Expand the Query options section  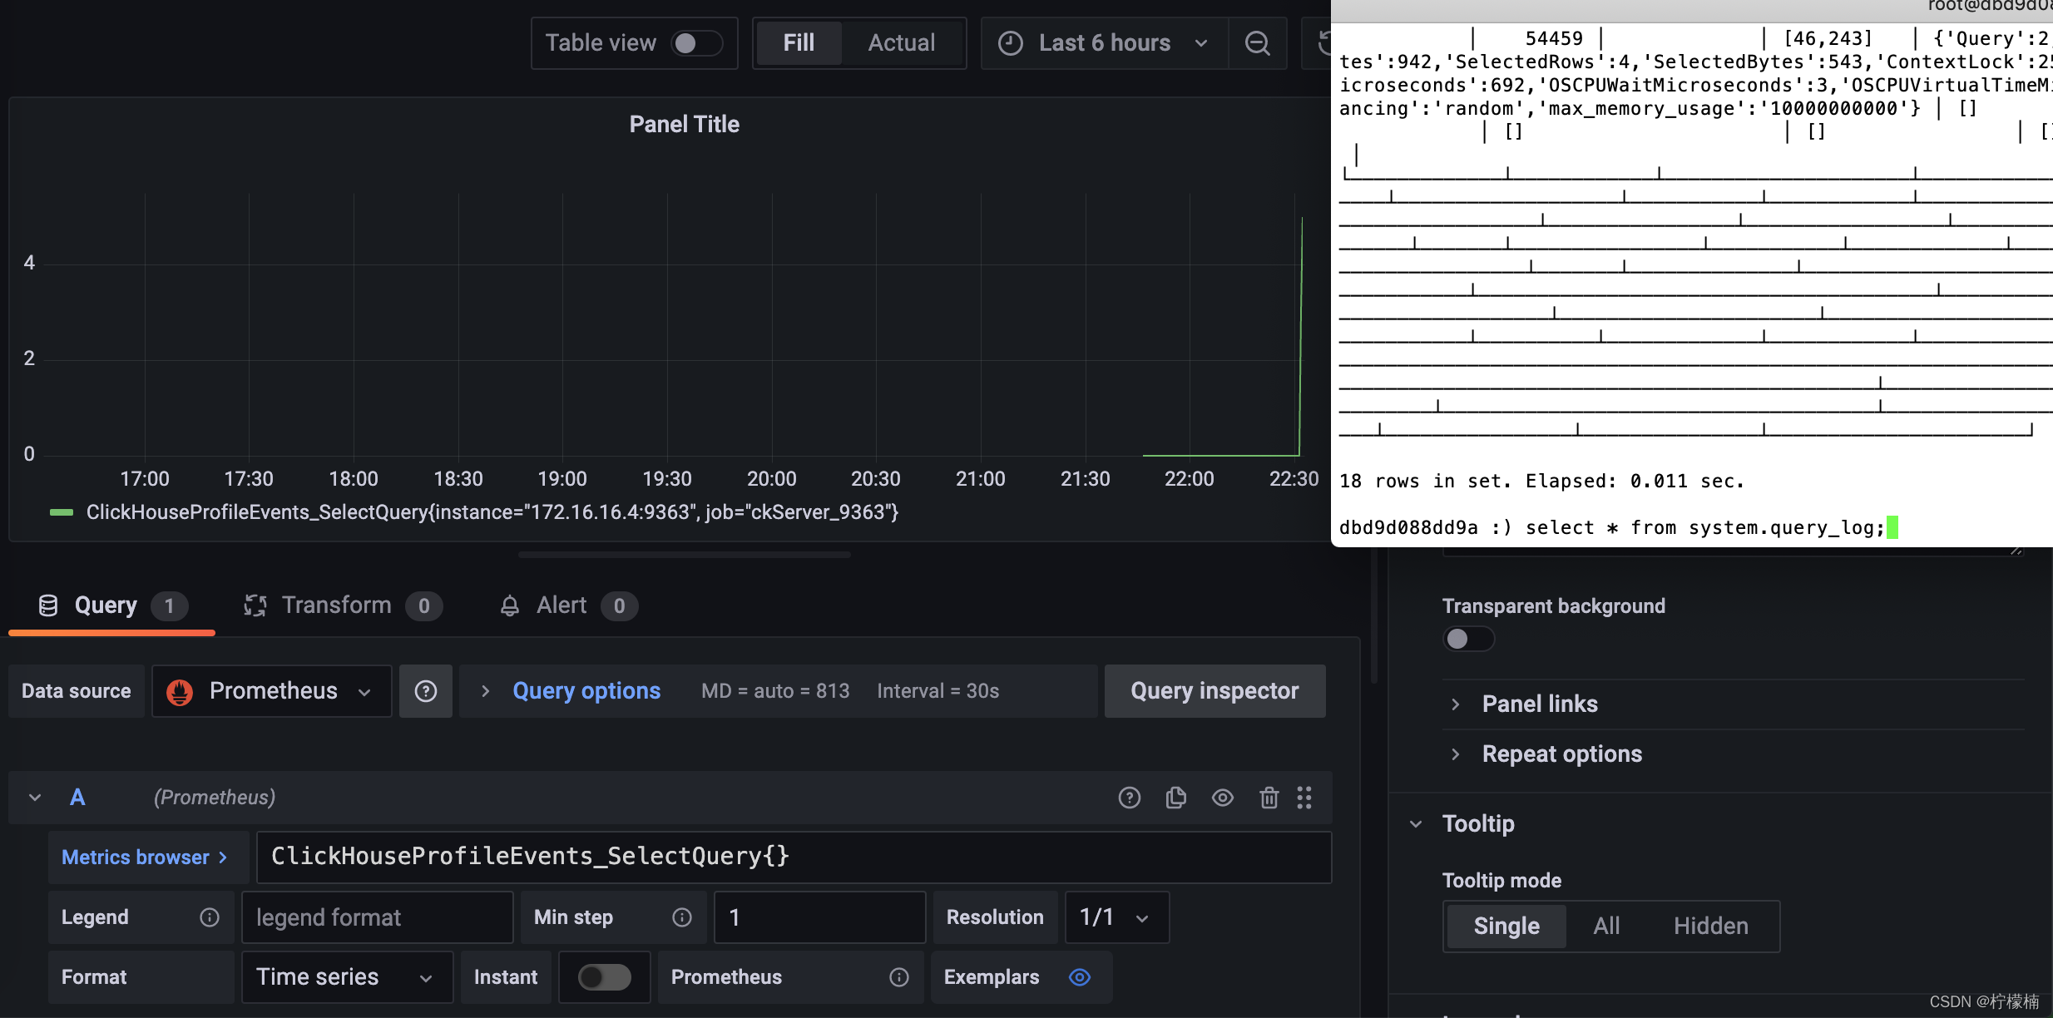(x=586, y=689)
